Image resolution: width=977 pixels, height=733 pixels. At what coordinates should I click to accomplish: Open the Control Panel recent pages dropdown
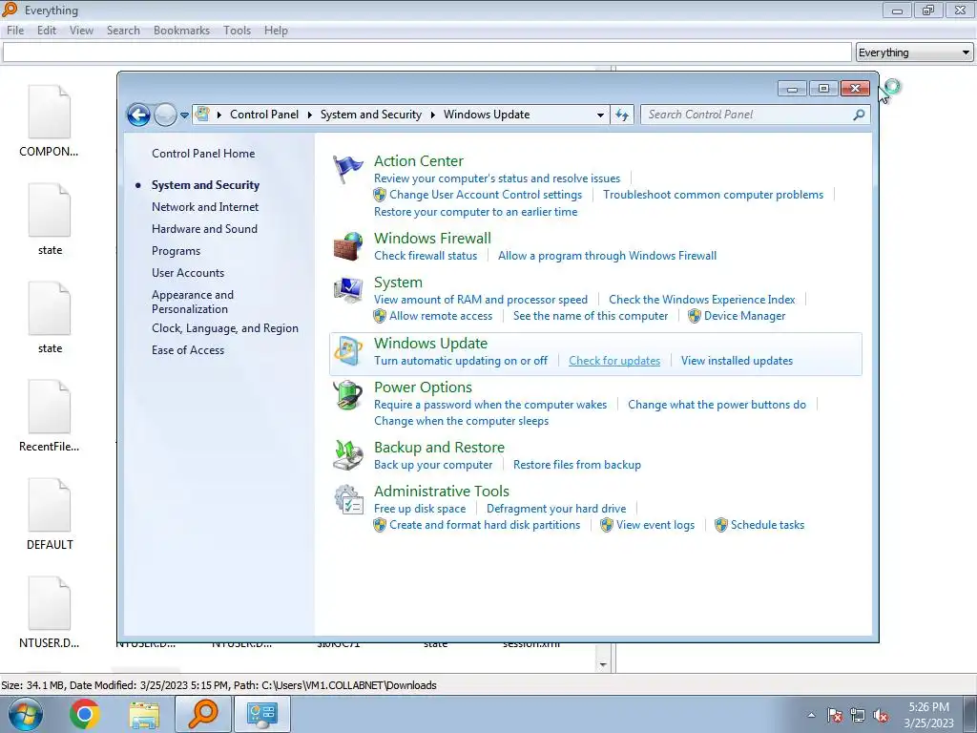[184, 115]
